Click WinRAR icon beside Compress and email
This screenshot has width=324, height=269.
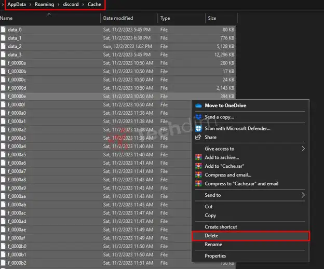pyautogui.click(x=198, y=175)
